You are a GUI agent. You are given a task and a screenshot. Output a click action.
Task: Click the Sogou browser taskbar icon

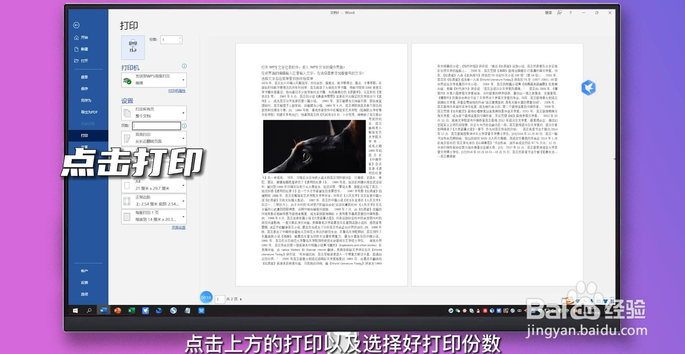click(173, 311)
